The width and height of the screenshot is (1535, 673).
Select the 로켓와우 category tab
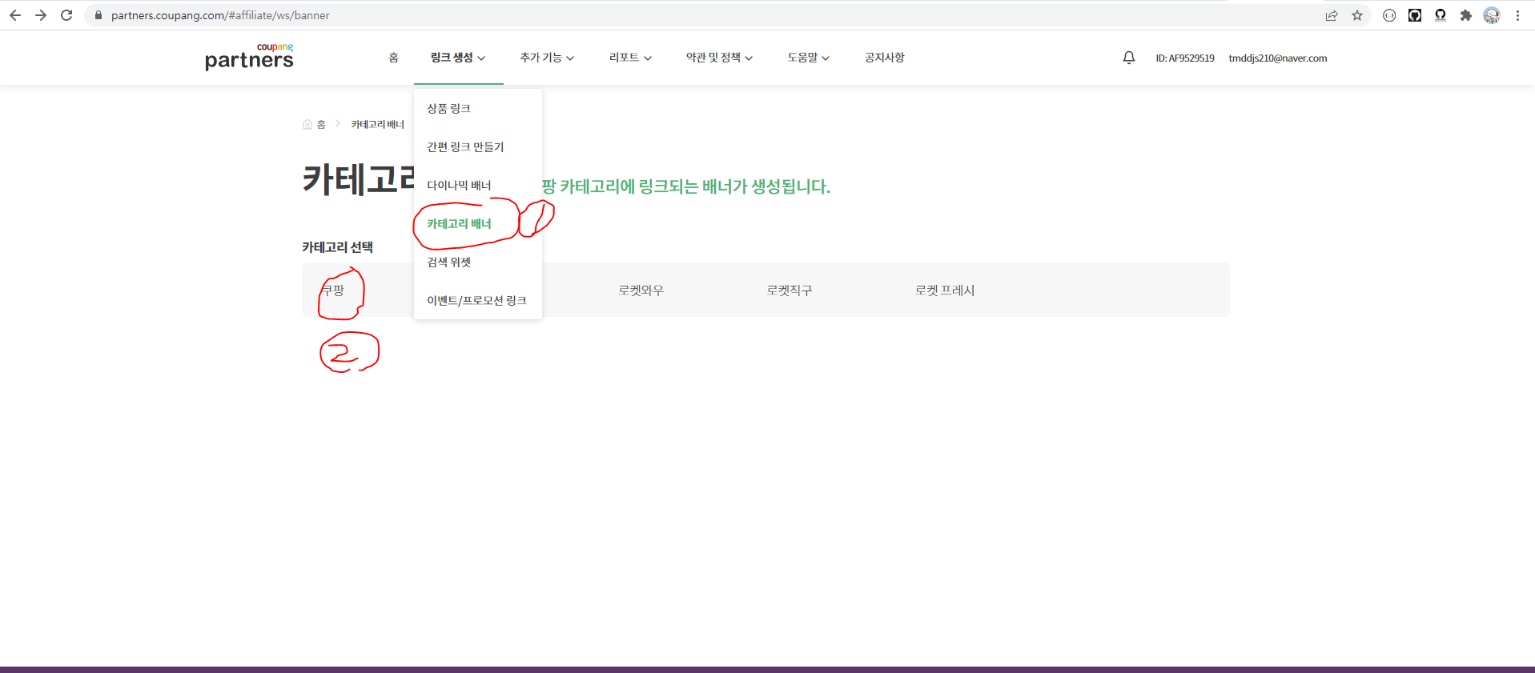pos(641,290)
